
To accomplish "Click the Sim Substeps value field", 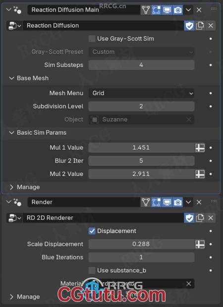I will [141, 65].
